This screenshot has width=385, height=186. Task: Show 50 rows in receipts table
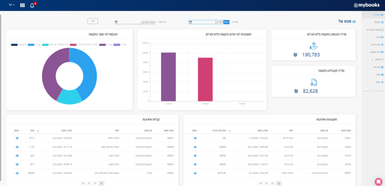(83, 183)
